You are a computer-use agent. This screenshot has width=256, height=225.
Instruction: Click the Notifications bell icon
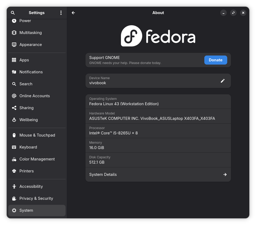[x=14, y=72]
